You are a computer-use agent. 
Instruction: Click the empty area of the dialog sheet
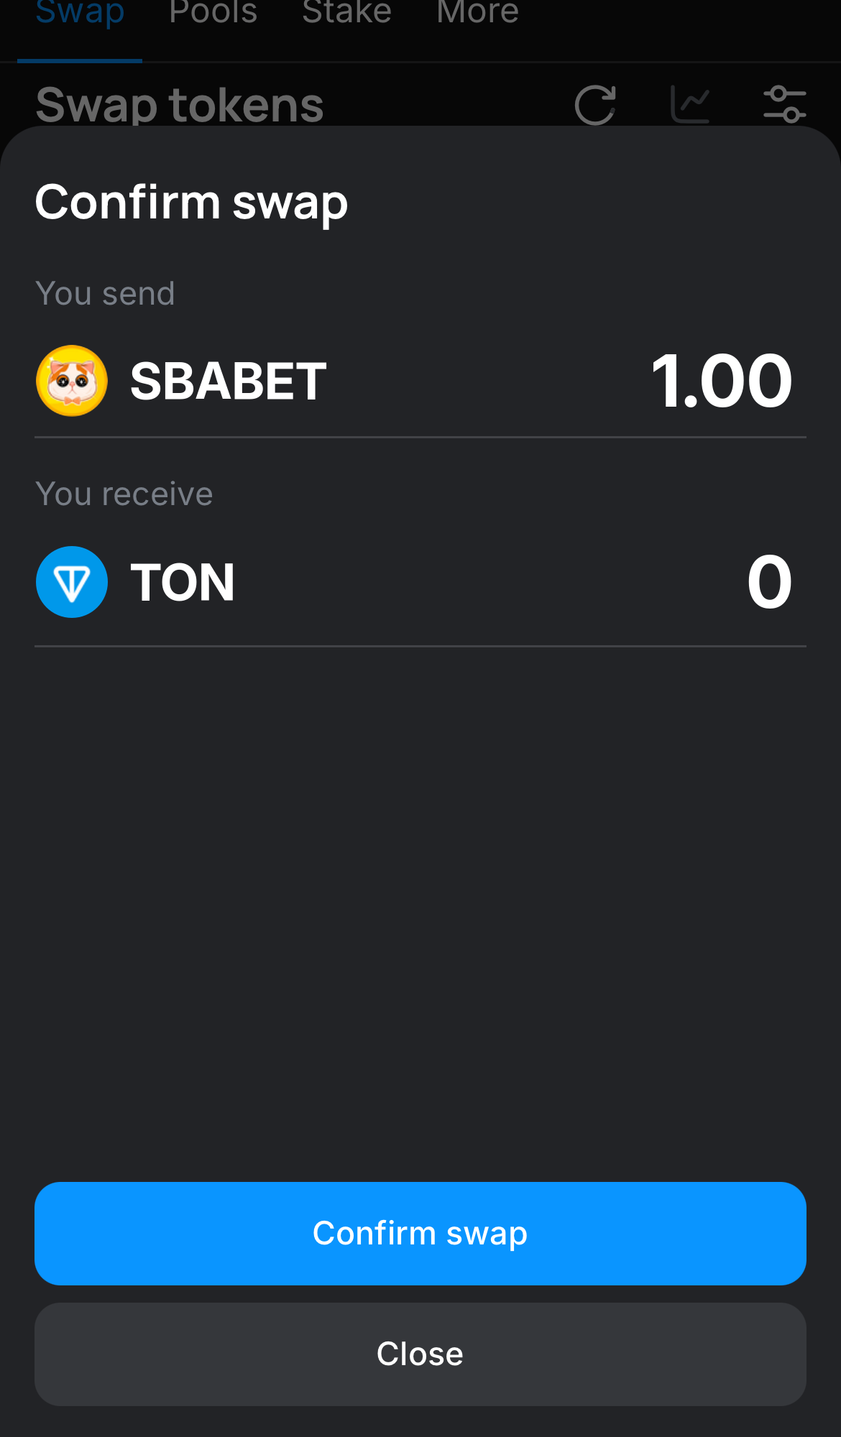[420, 912]
